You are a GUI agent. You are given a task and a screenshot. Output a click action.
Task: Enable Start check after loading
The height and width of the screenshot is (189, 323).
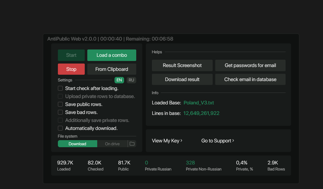point(60,88)
